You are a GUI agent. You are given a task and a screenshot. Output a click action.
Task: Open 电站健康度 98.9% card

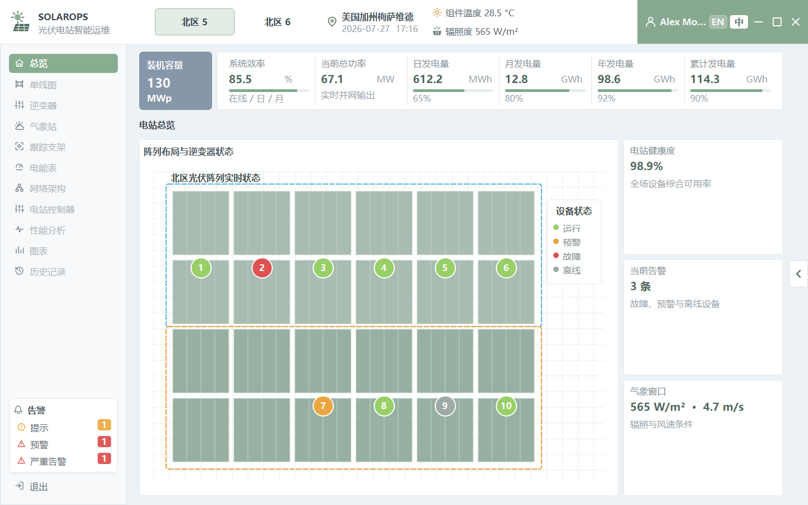(703, 197)
